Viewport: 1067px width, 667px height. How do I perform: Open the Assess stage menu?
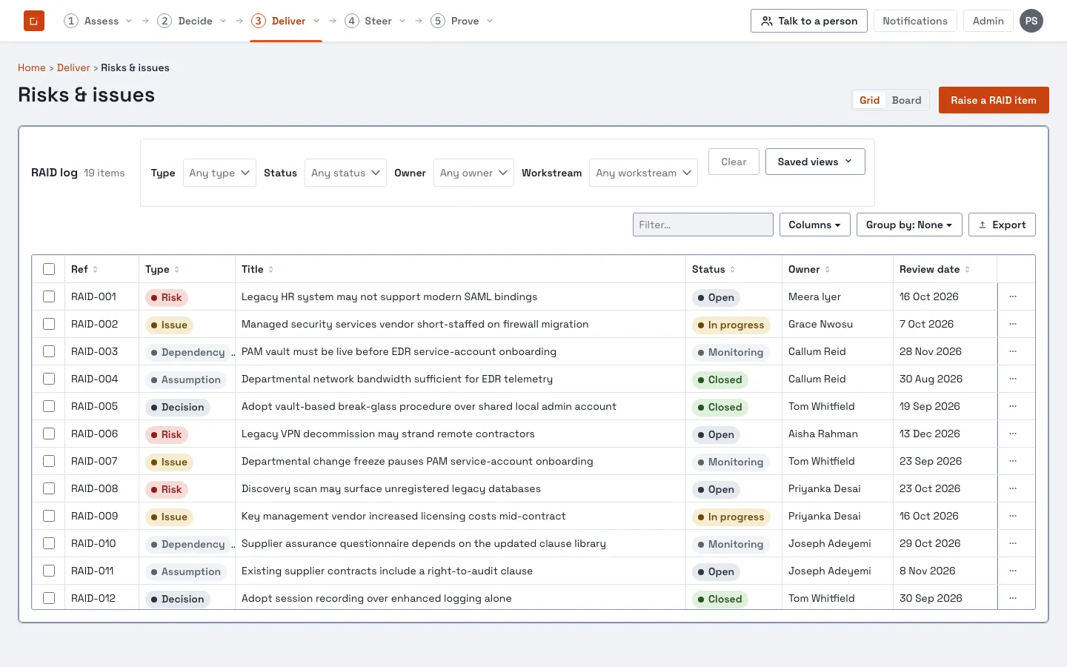[98, 21]
